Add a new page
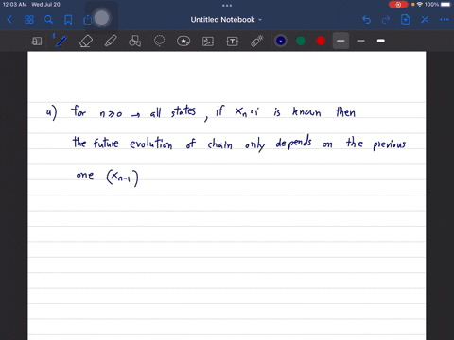 [x=405, y=20]
